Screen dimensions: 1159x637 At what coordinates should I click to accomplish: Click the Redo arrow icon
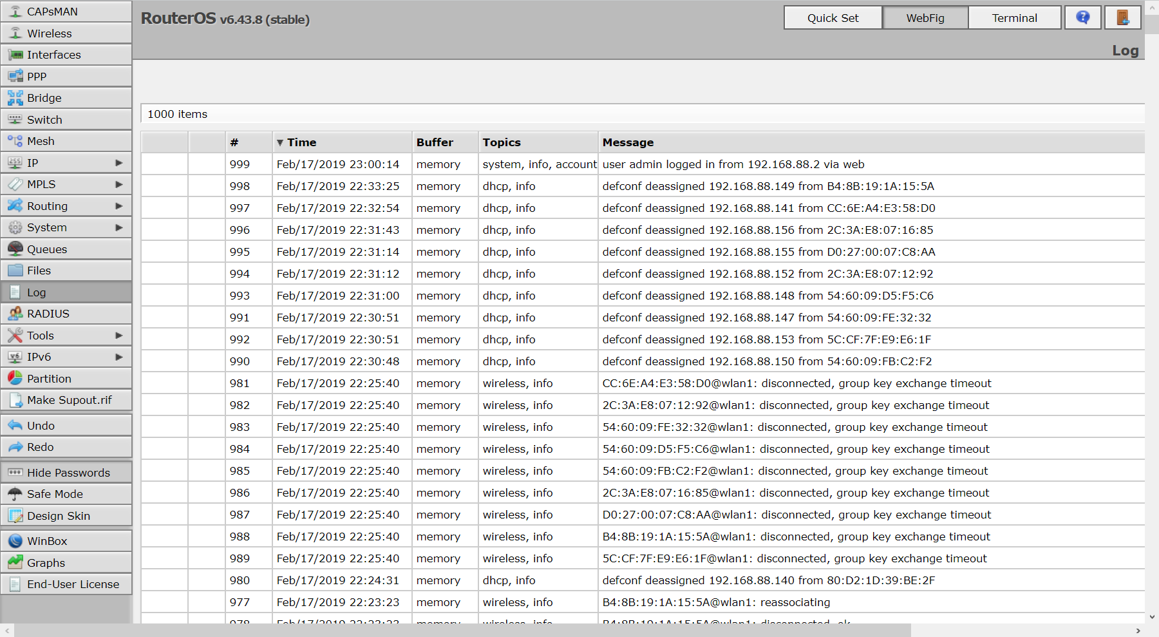point(15,447)
